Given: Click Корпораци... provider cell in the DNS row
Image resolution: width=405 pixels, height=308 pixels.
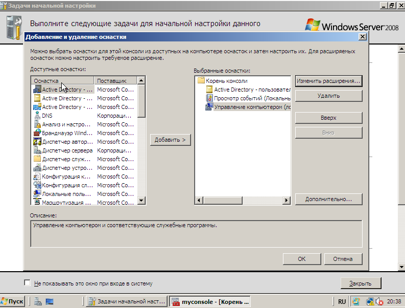Looking at the screenshot, I should [x=114, y=116].
